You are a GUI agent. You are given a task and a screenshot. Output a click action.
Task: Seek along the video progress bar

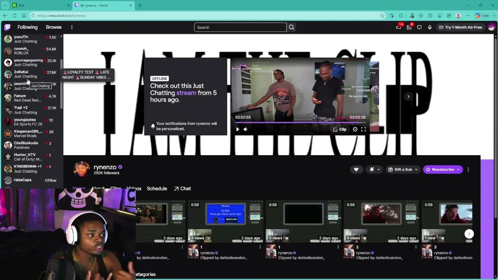[300, 122]
